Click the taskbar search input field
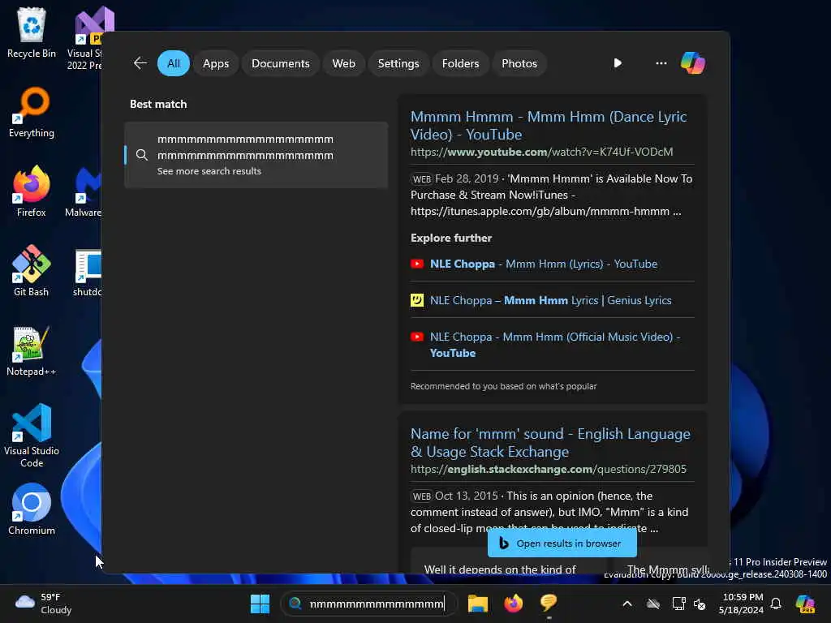The image size is (831, 623). click(x=369, y=604)
